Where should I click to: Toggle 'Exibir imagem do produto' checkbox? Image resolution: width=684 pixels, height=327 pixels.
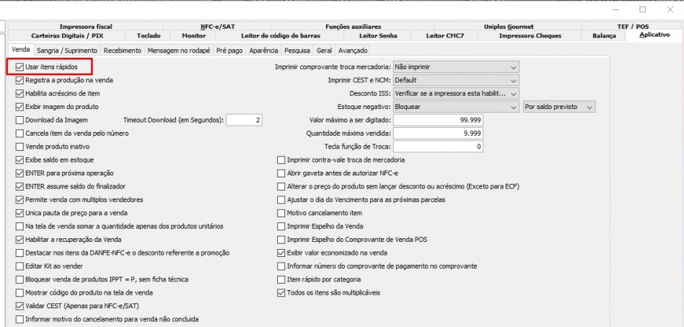click(x=19, y=107)
